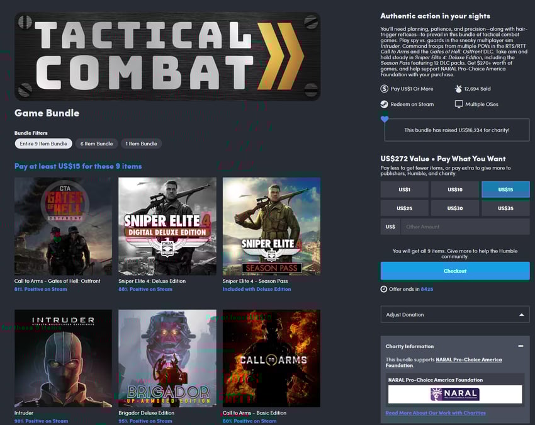
Task: Click the text This bundle has raised US$16,234 for charity!
Action: (x=457, y=130)
